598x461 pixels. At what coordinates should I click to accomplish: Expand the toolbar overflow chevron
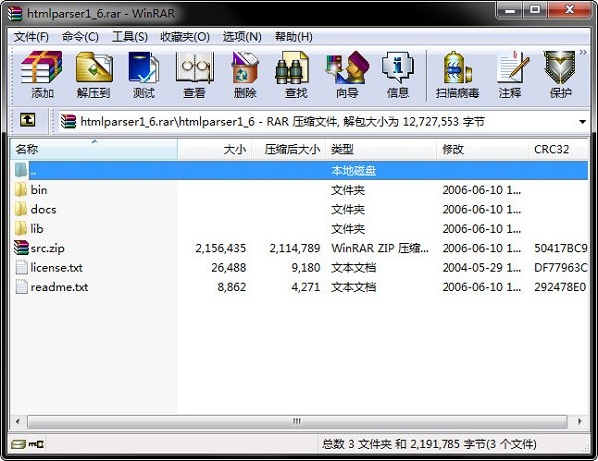[583, 53]
